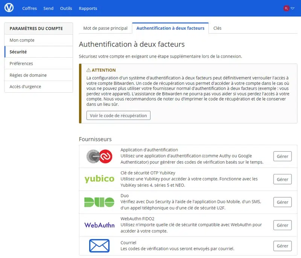Manage the authenticator application provider
Screen dimensions: 301x258
point(282,156)
